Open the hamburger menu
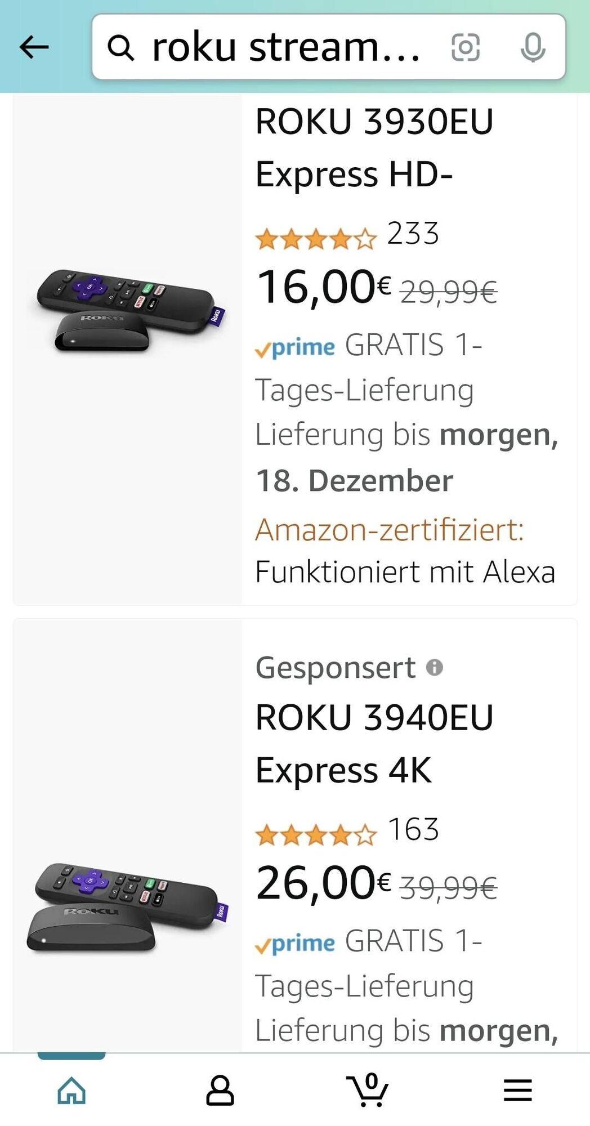The width and height of the screenshot is (590, 1126). tap(517, 1091)
